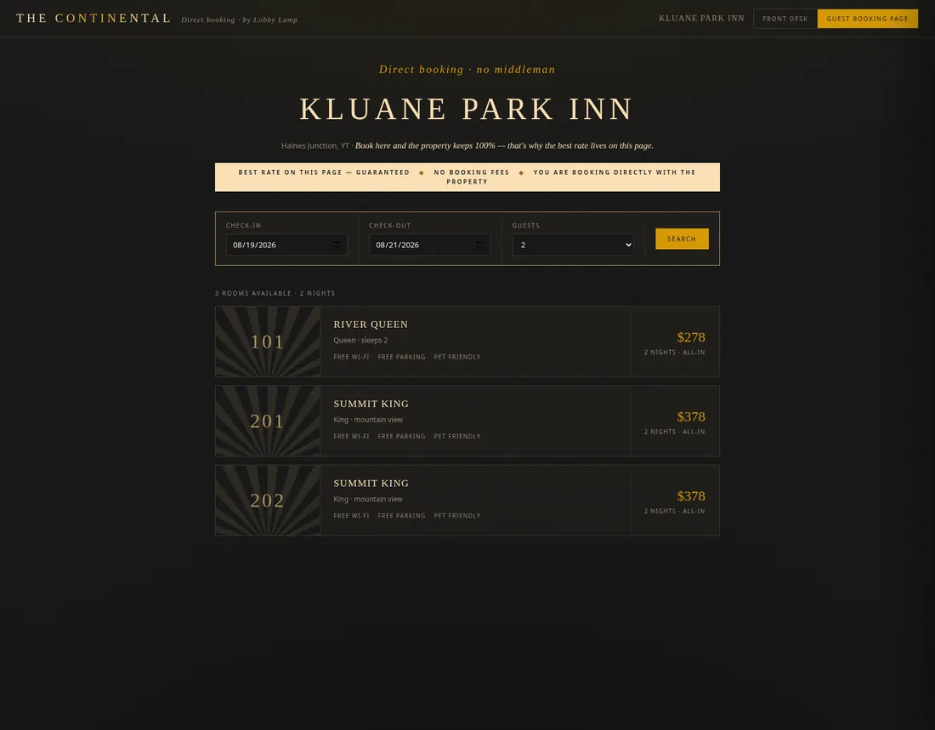The image size is (935, 730).
Task: Click Free Parking tag on room 202
Action: pyautogui.click(x=401, y=515)
